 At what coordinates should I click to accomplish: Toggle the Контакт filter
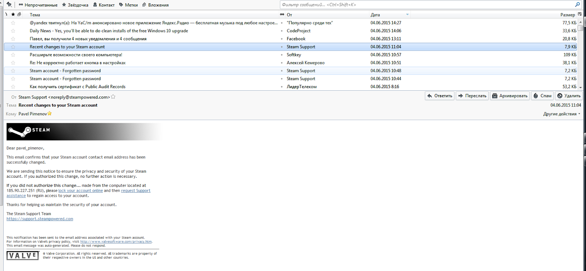pos(104,5)
